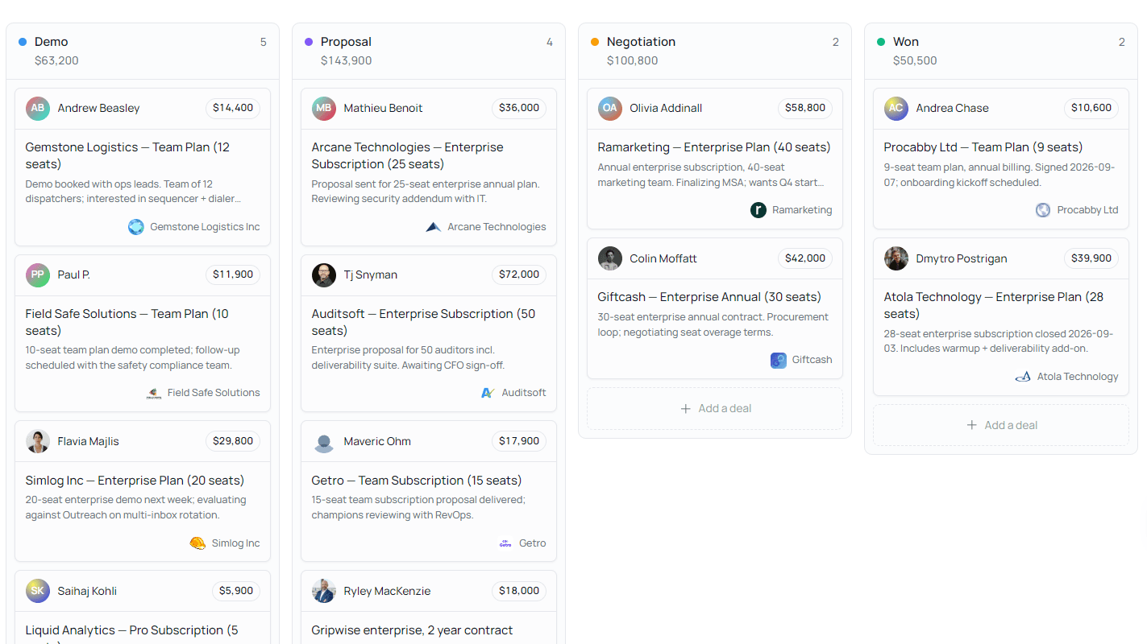The width and height of the screenshot is (1147, 644).
Task: Open Procabby Ltd Team Plan deal title
Action: tap(983, 147)
